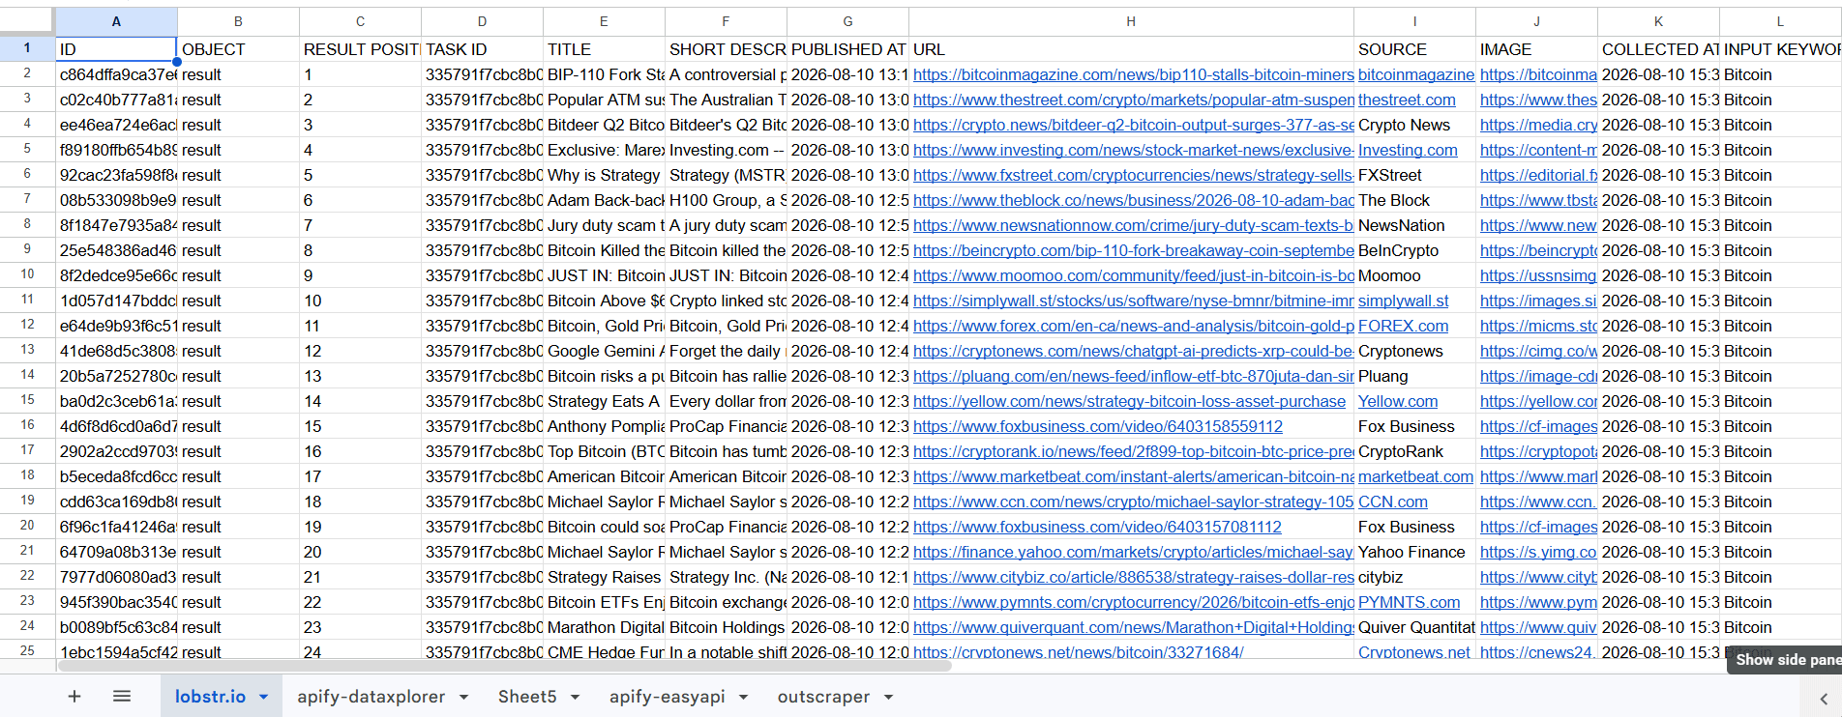Select column C header
This screenshot has height=717, width=1842.
[360, 21]
